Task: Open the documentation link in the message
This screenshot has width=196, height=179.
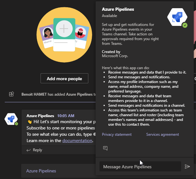Action: [x=77, y=140]
